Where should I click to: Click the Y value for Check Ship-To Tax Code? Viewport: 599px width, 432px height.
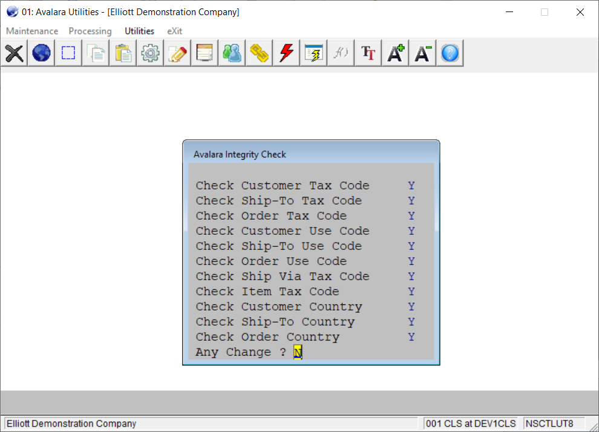(x=411, y=200)
